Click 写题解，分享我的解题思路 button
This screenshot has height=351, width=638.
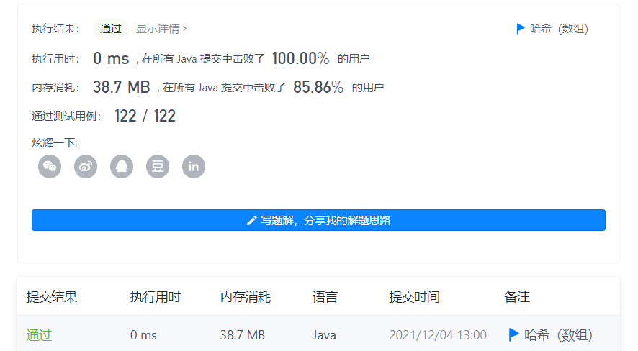click(318, 220)
